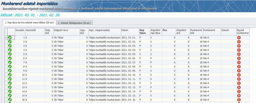256x103 pixels.
Task: Sort by Dátum column header
Action: click(x=130, y=32)
